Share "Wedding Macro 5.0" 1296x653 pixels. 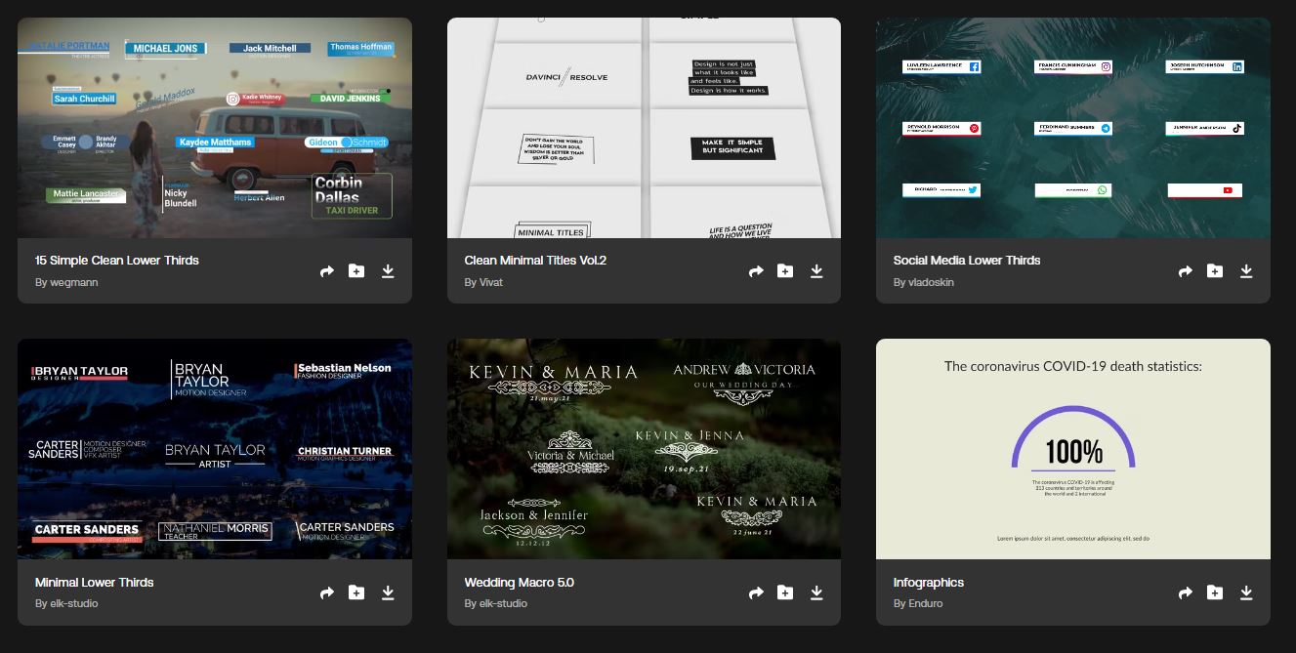756,592
